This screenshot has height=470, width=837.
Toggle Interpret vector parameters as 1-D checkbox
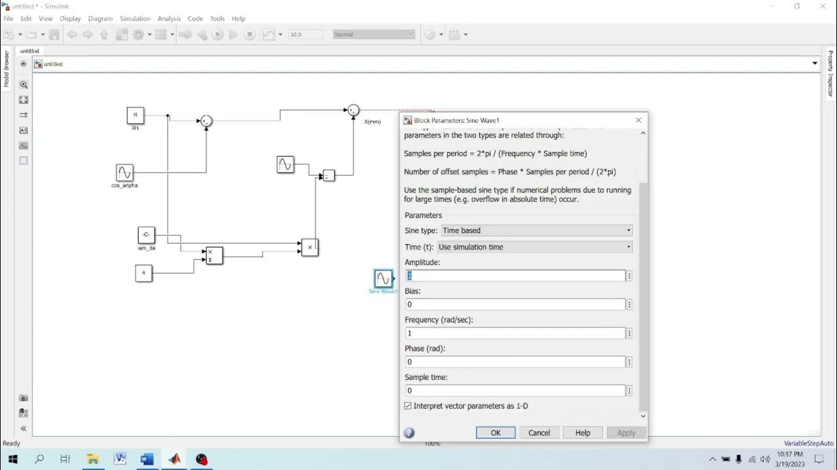coord(409,406)
